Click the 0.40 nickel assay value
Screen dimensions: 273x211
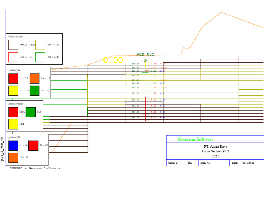[154, 118]
